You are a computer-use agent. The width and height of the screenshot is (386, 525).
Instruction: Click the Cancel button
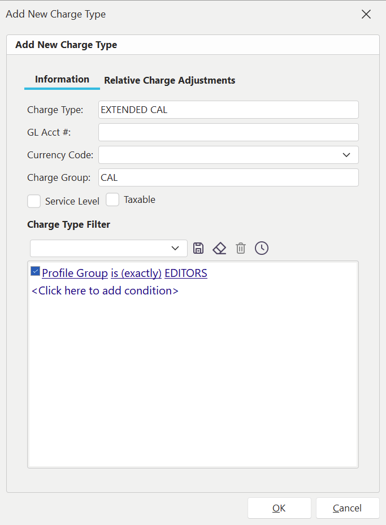(347, 508)
